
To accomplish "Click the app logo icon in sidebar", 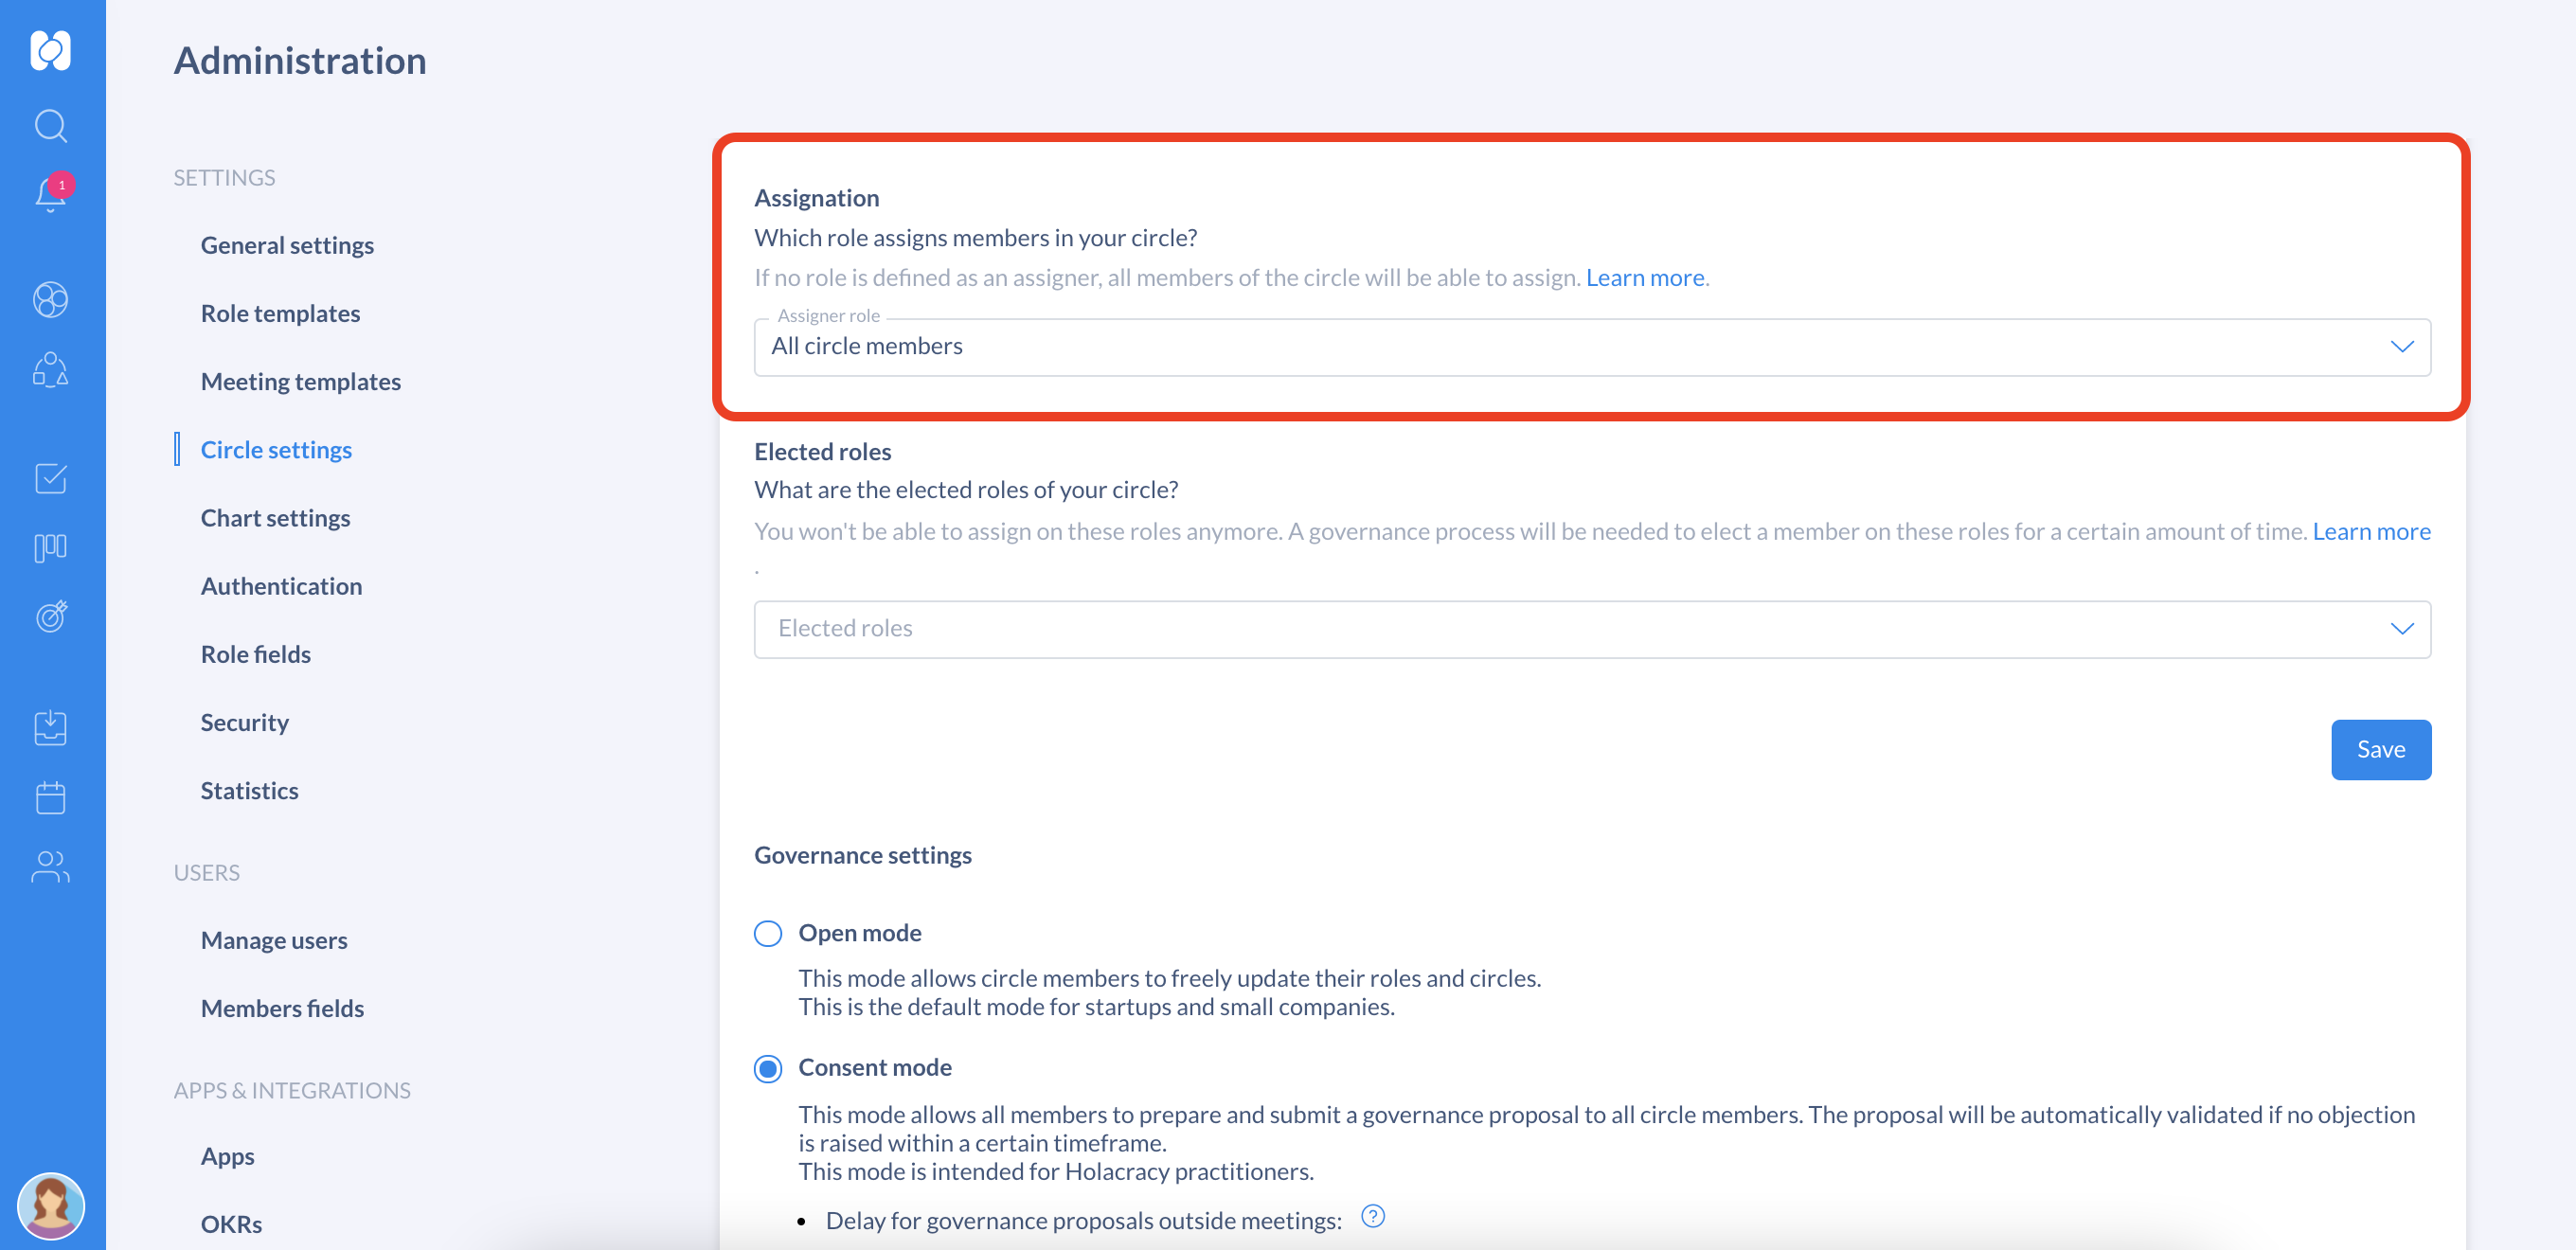I will tap(51, 50).
